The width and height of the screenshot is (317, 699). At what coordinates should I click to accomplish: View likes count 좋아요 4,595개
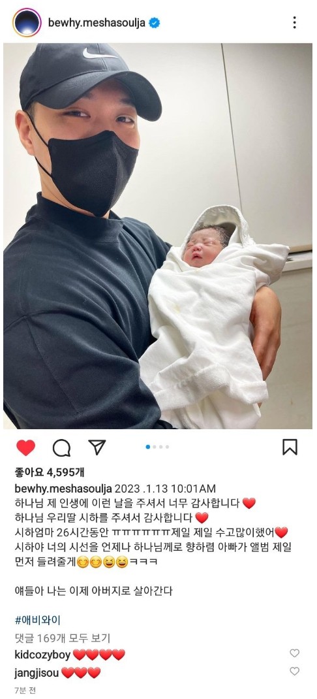point(50,472)
